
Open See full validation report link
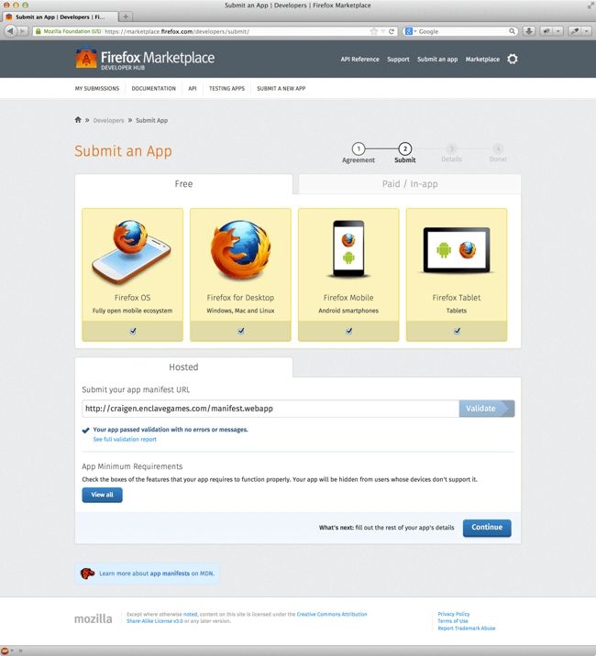[125, 439]
